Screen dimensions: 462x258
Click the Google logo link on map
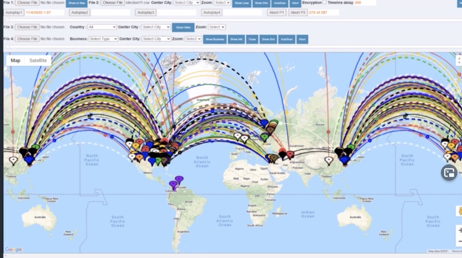pos(14,249)
